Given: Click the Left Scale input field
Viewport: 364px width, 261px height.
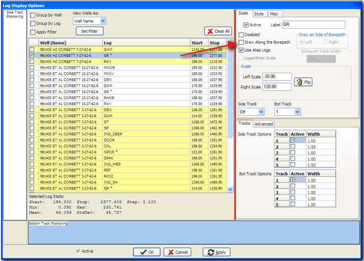Looking at the screenshot, I should (x=276, y=76).
